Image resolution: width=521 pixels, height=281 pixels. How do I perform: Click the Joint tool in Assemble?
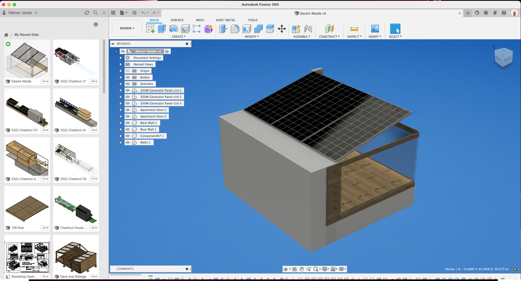308,29
